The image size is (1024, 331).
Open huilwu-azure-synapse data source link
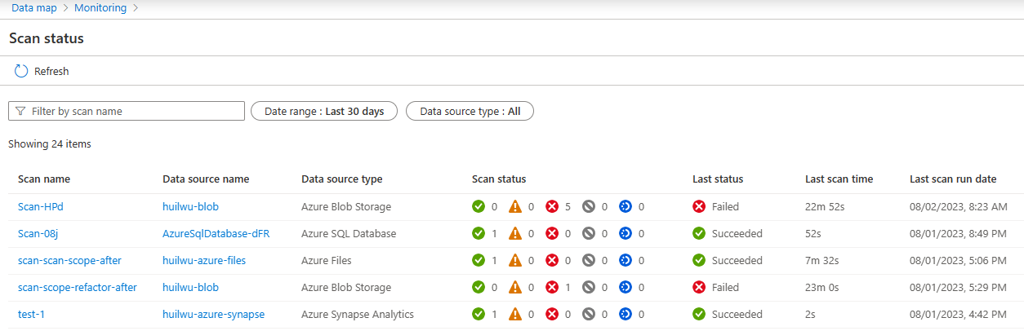(213, 315)
